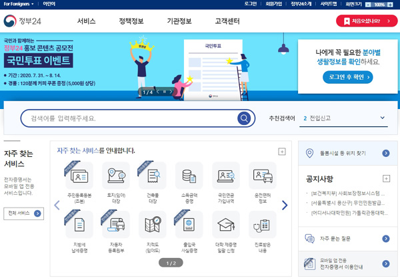Increase screen size with plus button
Screen dimensions: 400x280
tap(390, 5)
